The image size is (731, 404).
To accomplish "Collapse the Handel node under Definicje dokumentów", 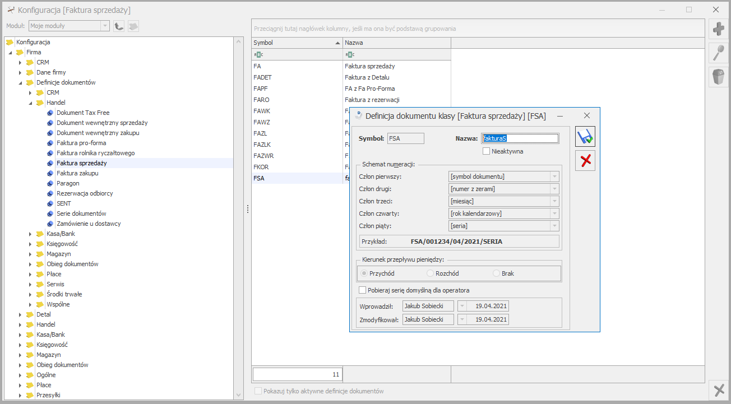I will point(30,103).
